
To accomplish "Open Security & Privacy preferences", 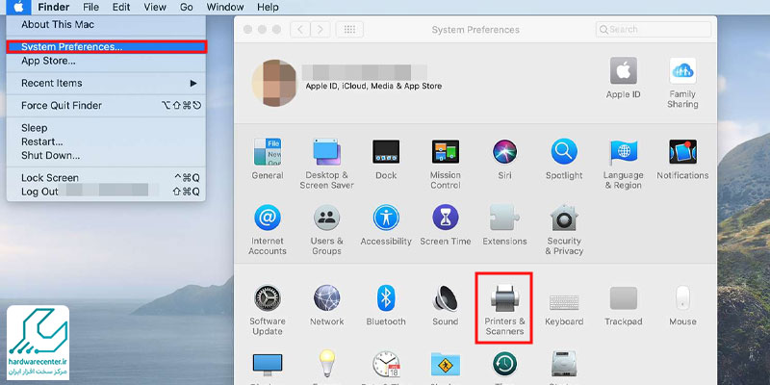I will coord(564,229).
